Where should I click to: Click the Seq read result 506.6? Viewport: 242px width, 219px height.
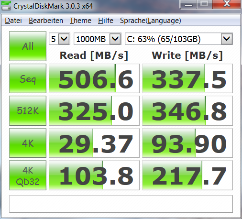click(x=94, y=78)
